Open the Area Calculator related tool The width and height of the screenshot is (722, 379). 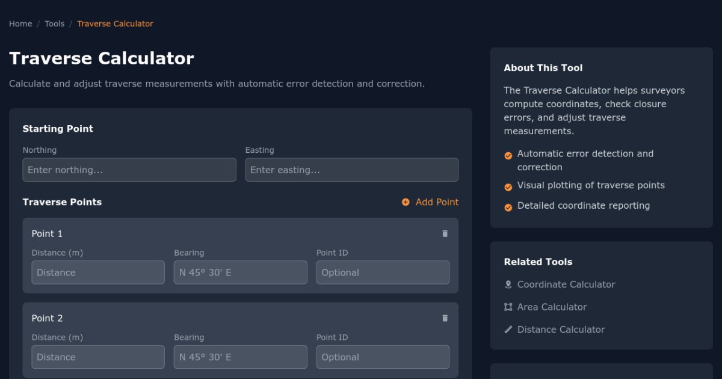(552, 307)
